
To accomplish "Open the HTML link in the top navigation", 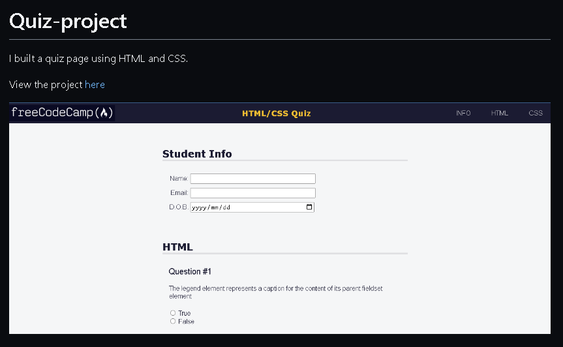I will [500, 113].
